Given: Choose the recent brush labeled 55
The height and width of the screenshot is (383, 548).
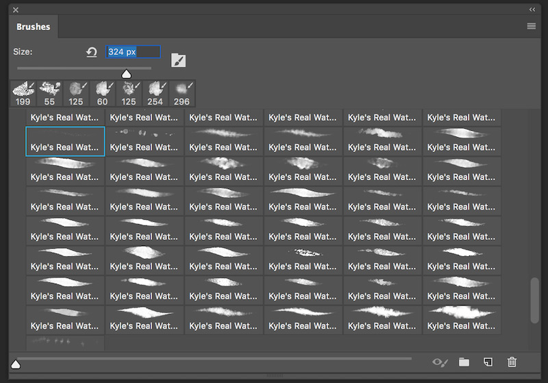Looking at the screenshot, I should click(49, 93).
